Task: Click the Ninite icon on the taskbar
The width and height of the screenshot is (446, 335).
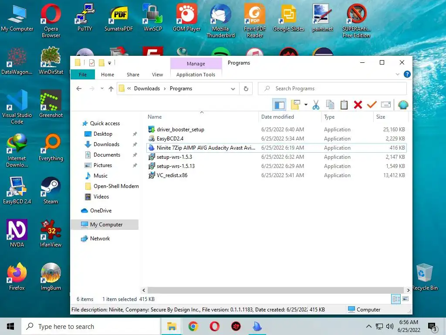Action: pos(257,326)
